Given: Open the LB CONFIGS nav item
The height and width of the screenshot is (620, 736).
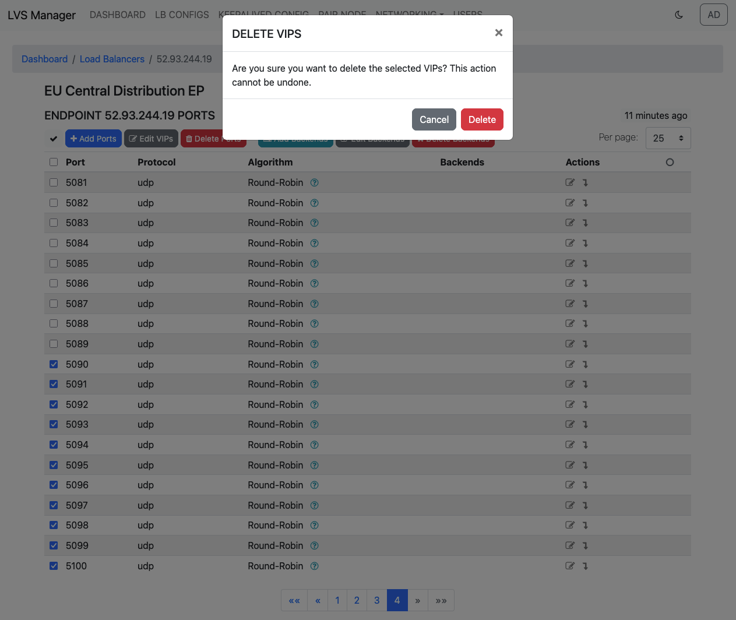Looking at the screenshot, I should (182, 15).
